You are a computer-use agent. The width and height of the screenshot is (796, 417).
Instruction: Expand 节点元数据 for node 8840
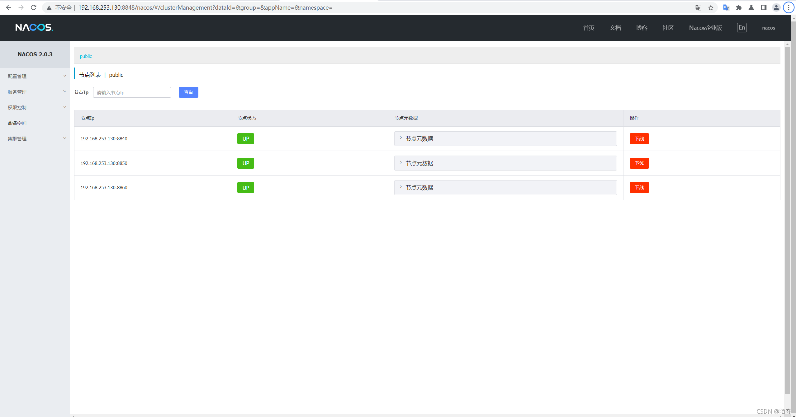[x=419, y=139]
